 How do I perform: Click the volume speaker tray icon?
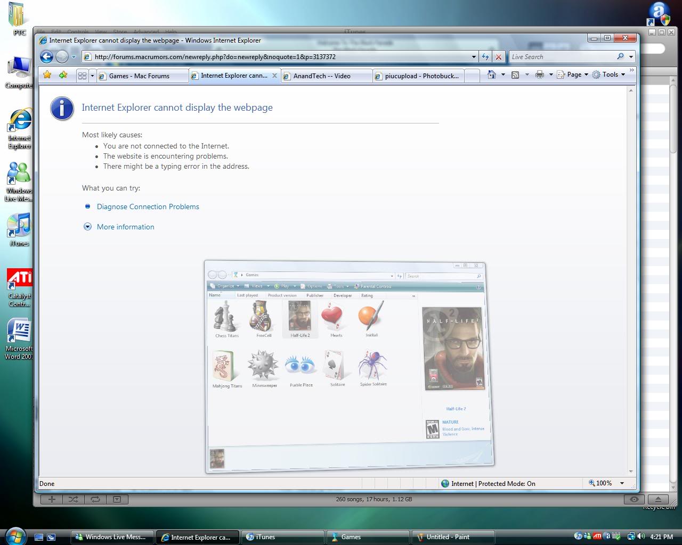641,536
